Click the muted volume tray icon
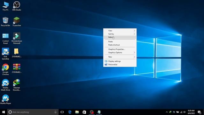Viewport: 204px width, 115px height. 185,112
